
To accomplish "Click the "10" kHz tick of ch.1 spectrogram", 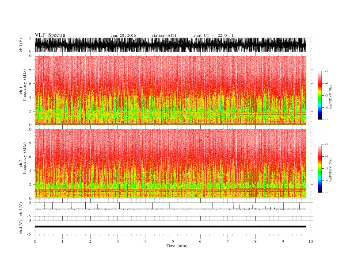I will (x=30, y=56).
